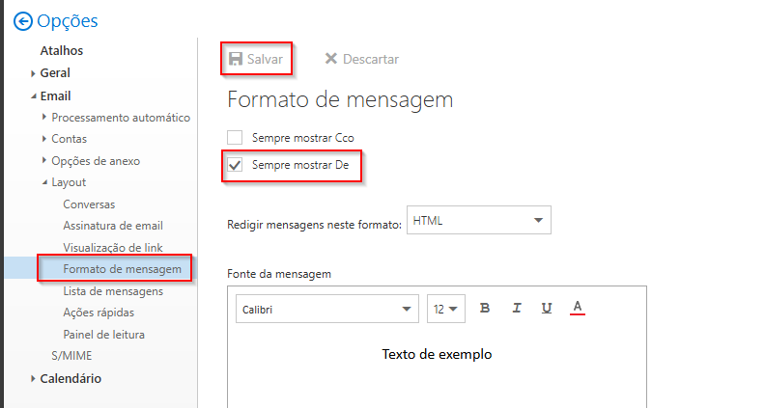Open the Atalhos options page
This screenshot has width=765, height=408.
61,50
